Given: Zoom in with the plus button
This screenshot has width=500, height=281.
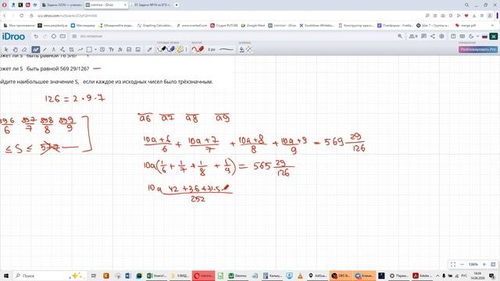Looking at the screenshot, I should (x=484, y=265).
